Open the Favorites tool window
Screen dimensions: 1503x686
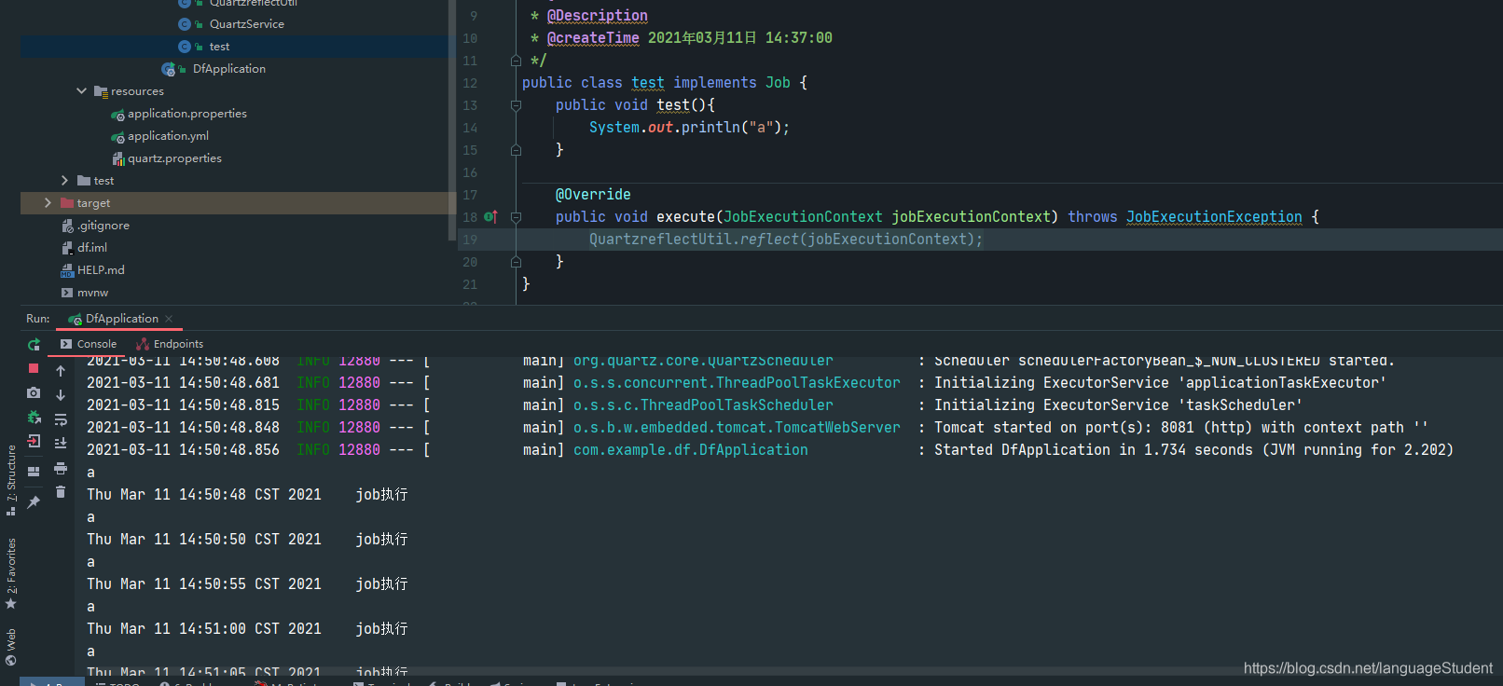pyautogui.click(x=11, y=573)
